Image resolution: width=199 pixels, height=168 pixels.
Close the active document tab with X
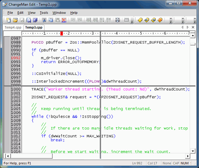(193, 27)
